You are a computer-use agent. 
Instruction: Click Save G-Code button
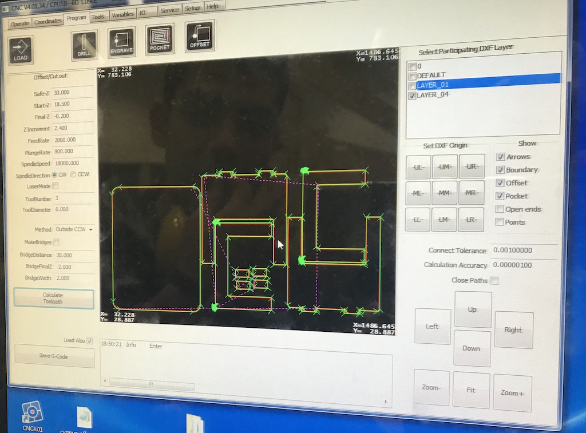pos(54,356)
